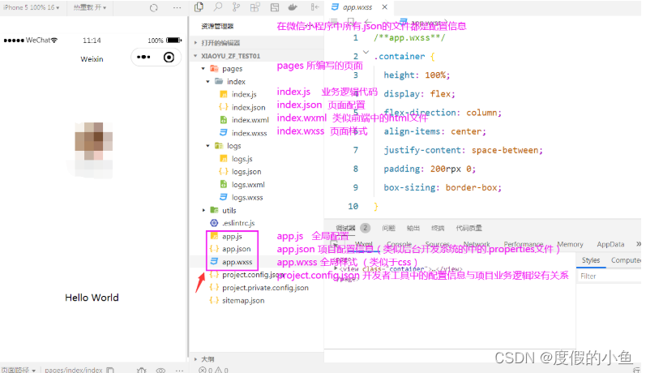Collapse the logs folder
Viewport: 646px width, 373px height.
(x=208, y=145)
